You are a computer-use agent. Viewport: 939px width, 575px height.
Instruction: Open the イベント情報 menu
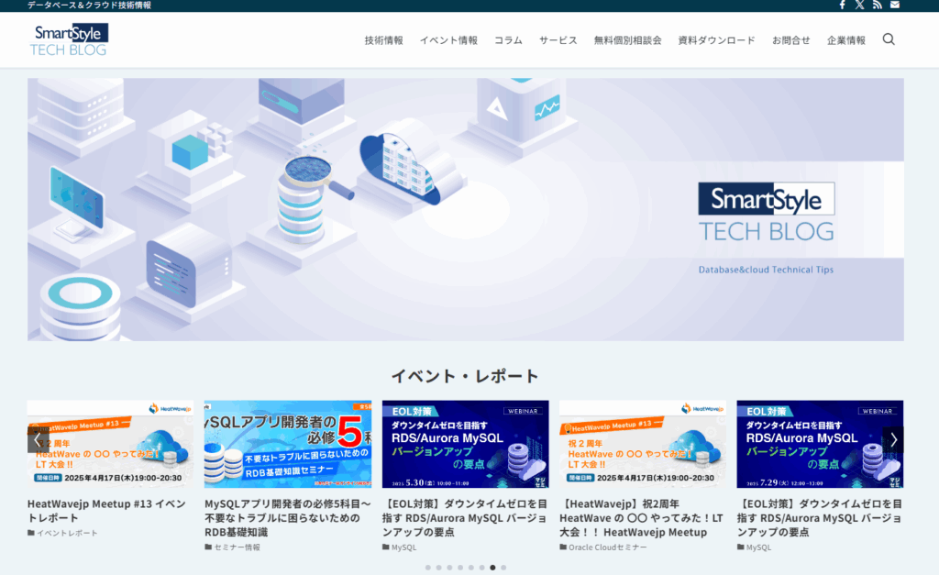click(448, 40)
